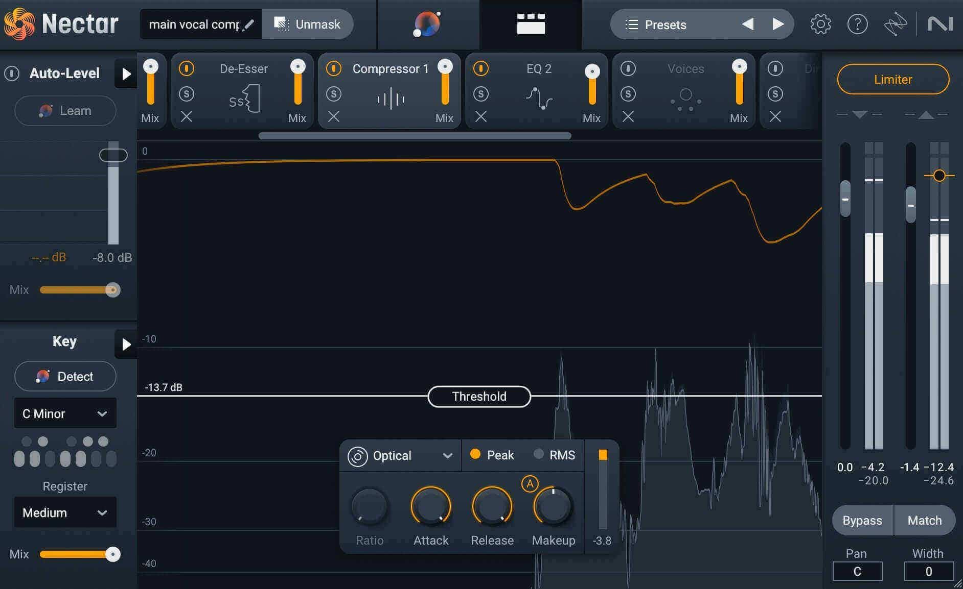Viewport: 963px width, 589px height.
Task: Adjust Auto-Level Mix slider
Action: pyautogui.click(x=80, y=290)
